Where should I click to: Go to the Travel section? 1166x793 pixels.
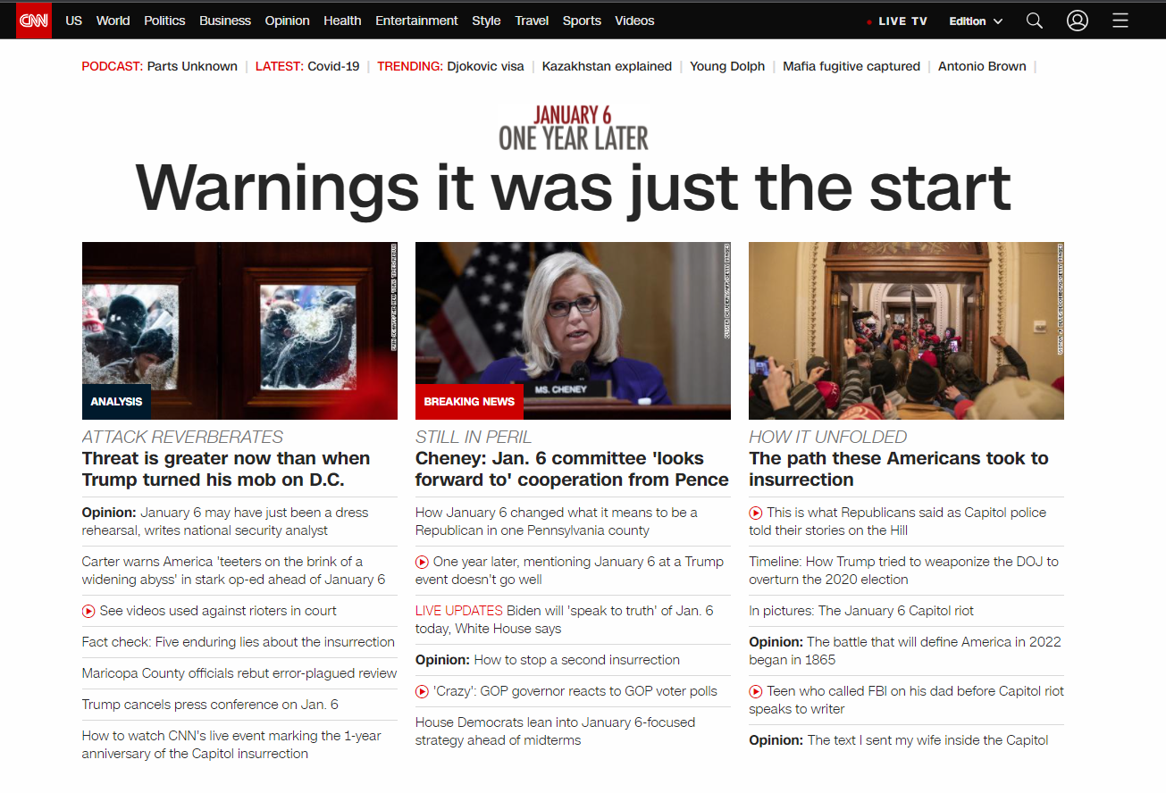(532, 21)
